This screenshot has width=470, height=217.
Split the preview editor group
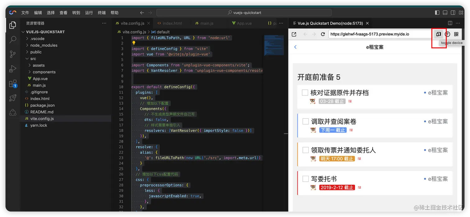coord(450,23)
